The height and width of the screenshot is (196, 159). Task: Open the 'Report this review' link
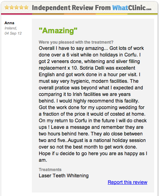tap(127, 182)
